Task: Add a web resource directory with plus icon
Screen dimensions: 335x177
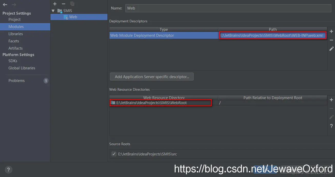Action: (x=331, y=100)
